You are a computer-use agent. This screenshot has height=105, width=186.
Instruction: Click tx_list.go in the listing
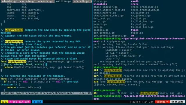point(138,18)
